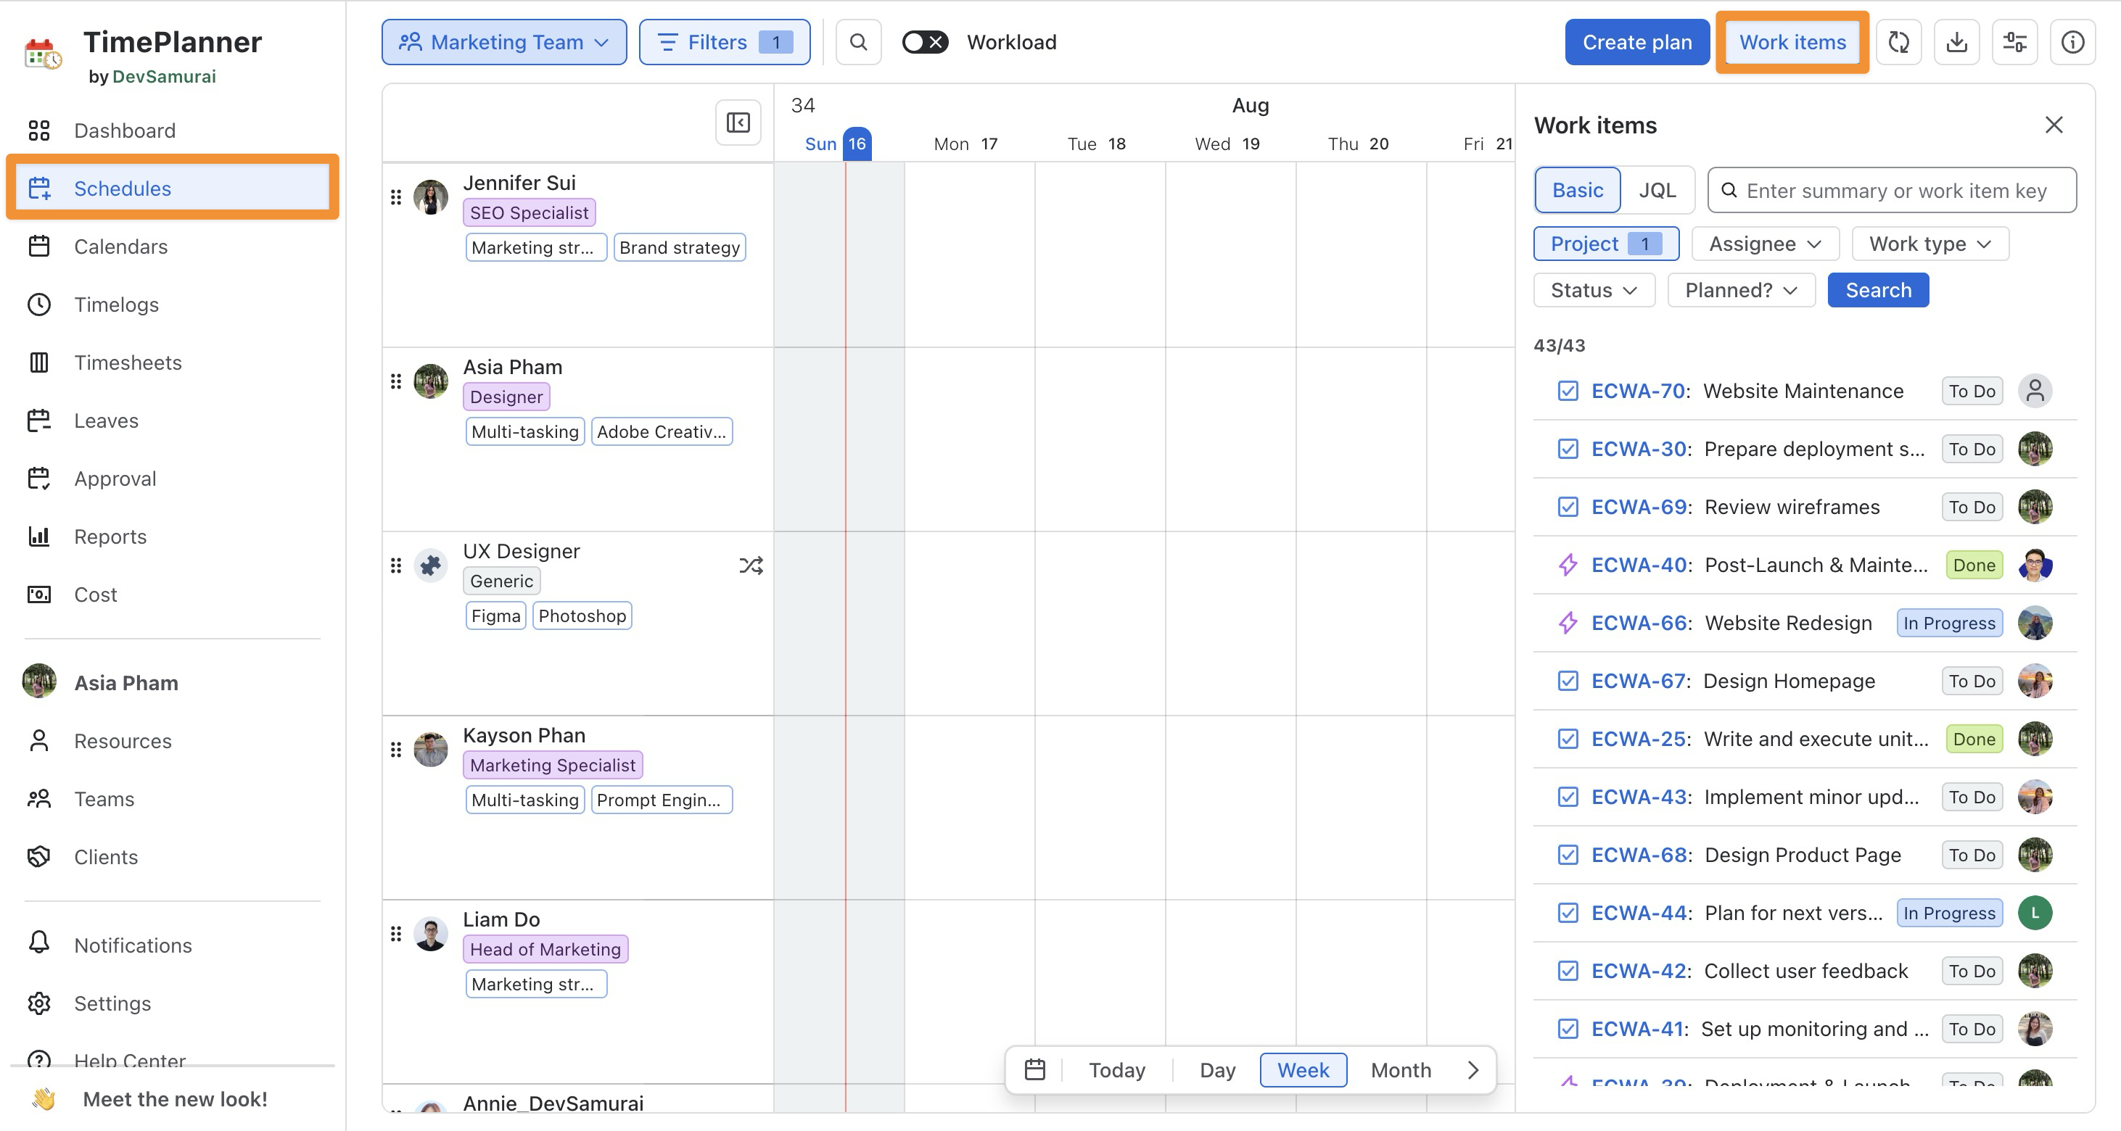Switch to Month view
The image size is (2121, 1131).
(x=1401, y=1069)
